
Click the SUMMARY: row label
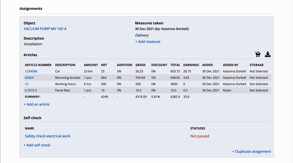coord(33,97)
